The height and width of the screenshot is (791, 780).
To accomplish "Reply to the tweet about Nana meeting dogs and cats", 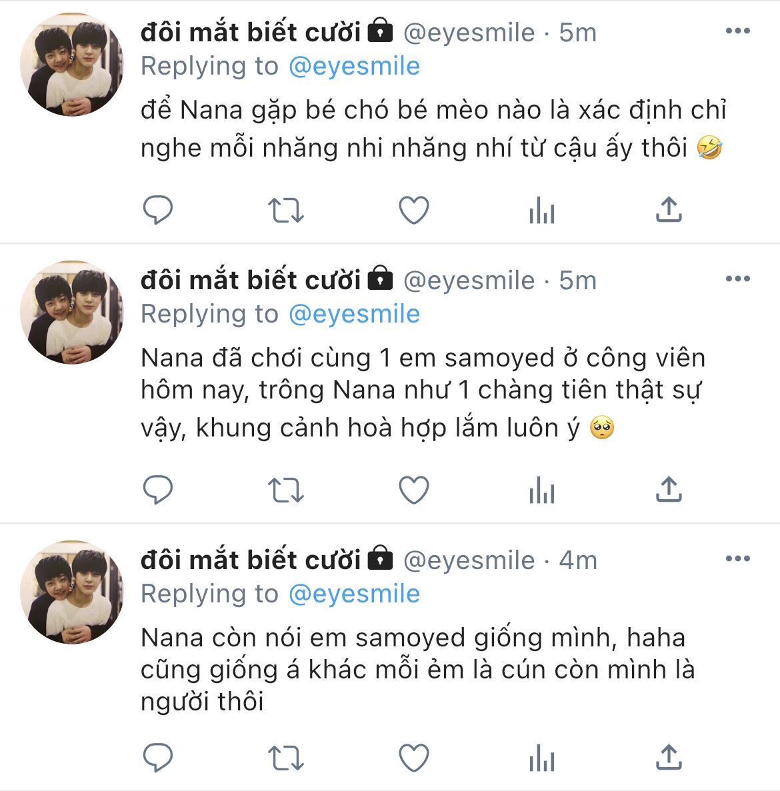I will [158, 211].
